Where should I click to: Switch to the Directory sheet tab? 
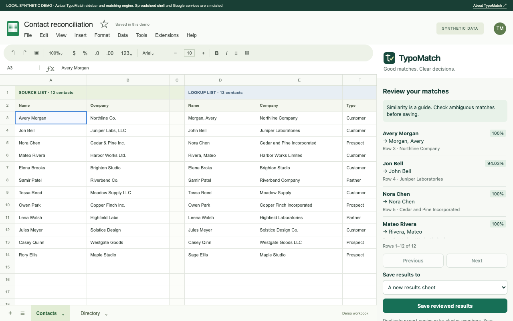click(x=90, y=313)
